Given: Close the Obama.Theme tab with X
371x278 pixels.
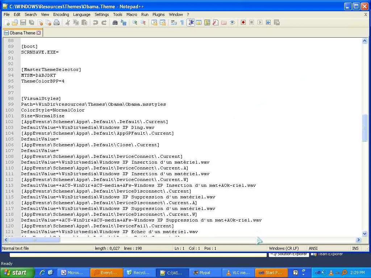Looking at the screenshot, I should (x=38, y=33).
